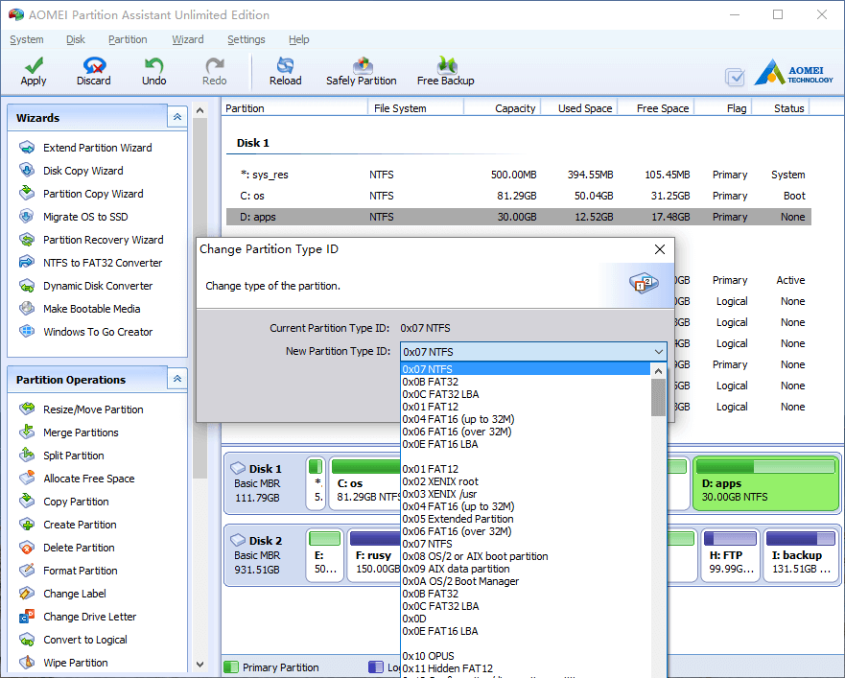Open the Settings menu
The width and height of the screenshot is (845, 678).
point(246,39)
